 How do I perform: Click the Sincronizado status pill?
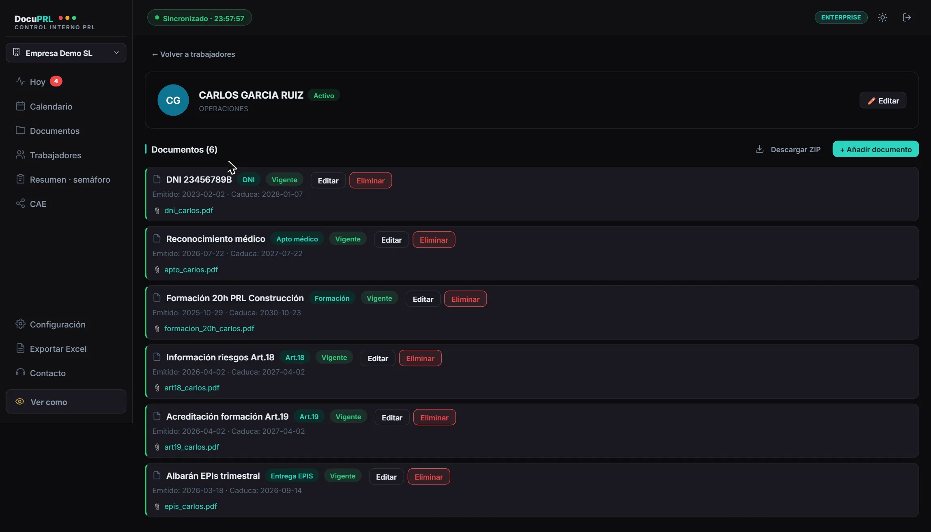click(x=200, y=18)
